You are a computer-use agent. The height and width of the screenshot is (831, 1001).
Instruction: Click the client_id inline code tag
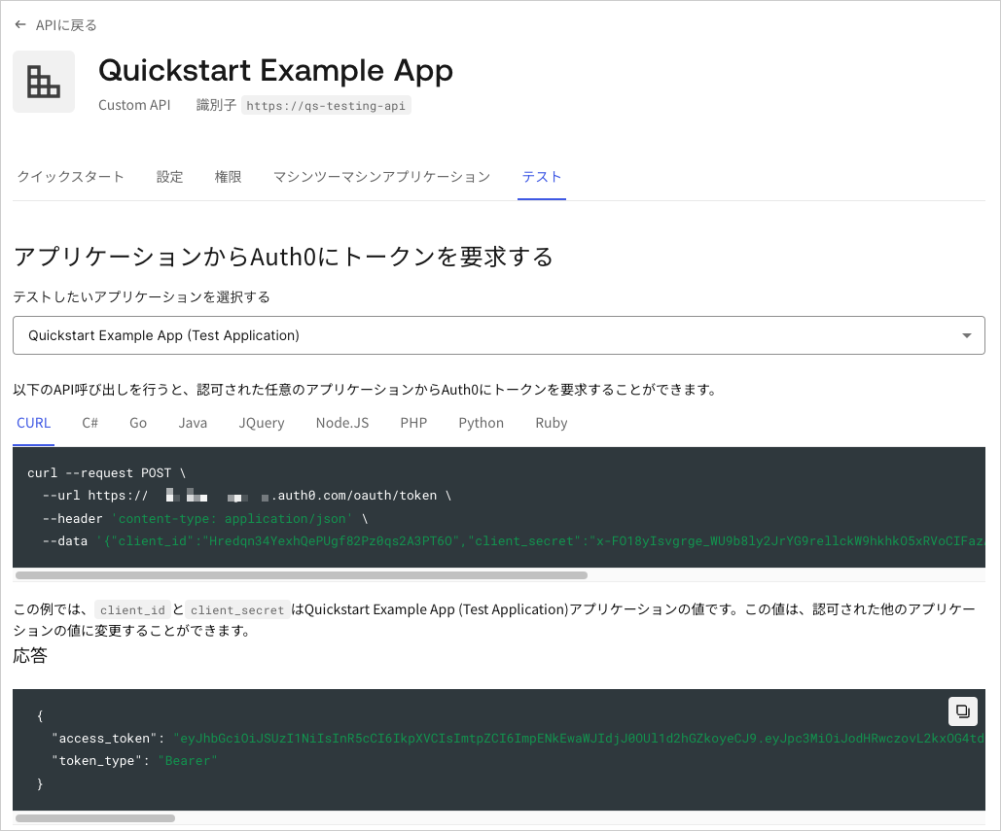[x=132, y=610]
